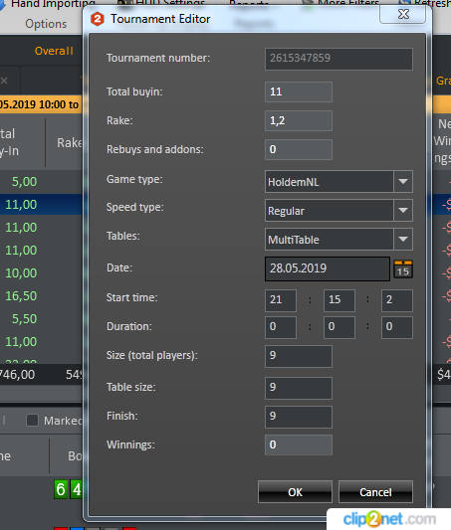Expand the Speed type Regular dropdown
This screenshot has height=530, width=451.
pos(403,210)
